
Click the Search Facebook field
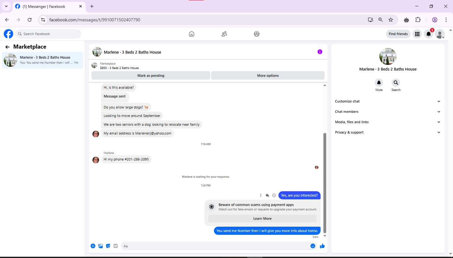point(48,34)
